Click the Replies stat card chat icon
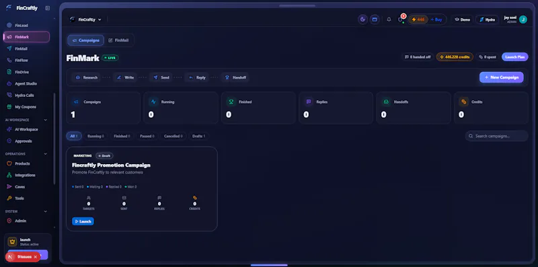This screenshot has width=538, height=267. click(309, 102)
